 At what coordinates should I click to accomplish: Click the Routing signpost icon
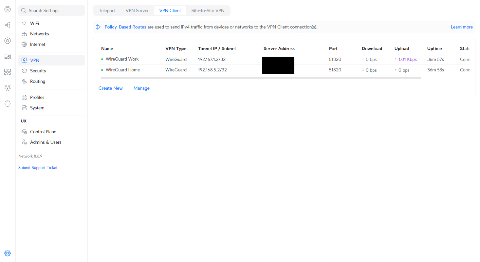point(24,81)
